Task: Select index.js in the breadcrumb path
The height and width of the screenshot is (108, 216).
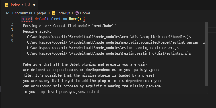Action: tap(64, 13)
